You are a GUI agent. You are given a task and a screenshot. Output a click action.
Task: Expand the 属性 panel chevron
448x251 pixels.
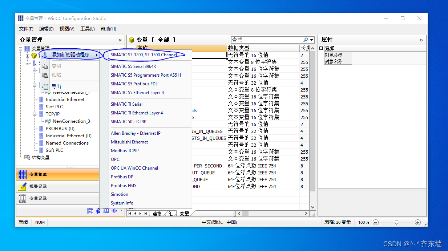tap(421, 40)
